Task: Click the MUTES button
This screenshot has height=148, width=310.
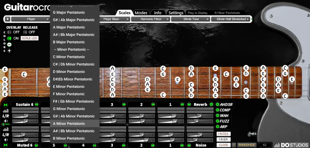Action: [x=223, y=134]
